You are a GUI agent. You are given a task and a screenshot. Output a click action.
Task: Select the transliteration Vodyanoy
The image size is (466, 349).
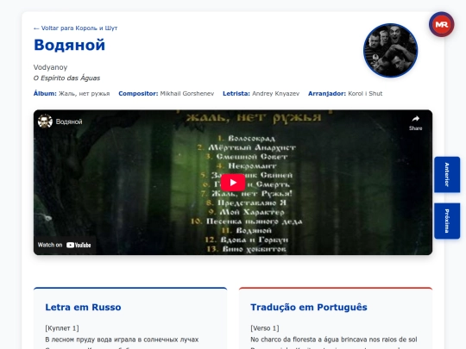coord(51,67)
